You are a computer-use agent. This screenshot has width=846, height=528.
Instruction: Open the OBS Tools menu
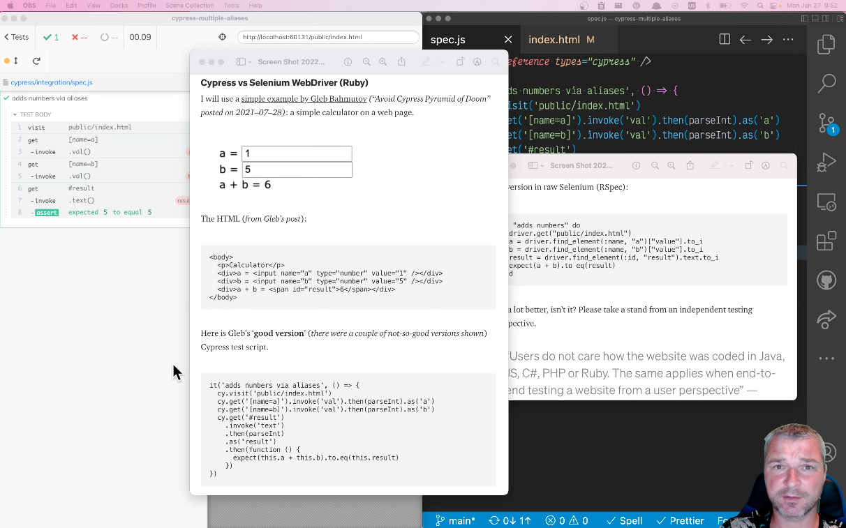click(x=232, y=6)
